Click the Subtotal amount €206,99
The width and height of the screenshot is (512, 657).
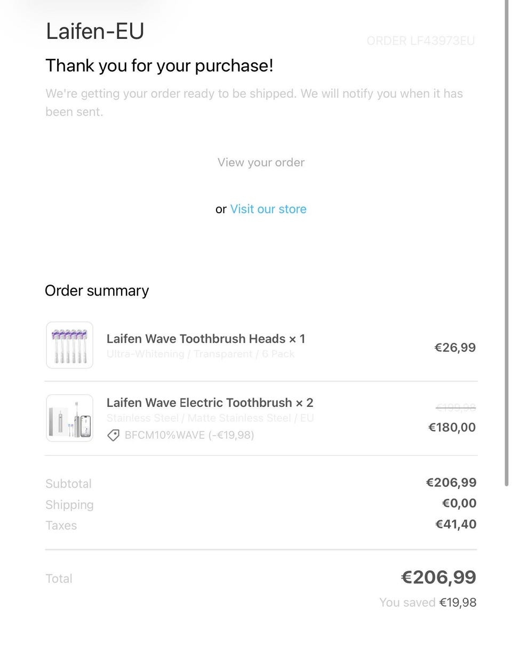451,483
